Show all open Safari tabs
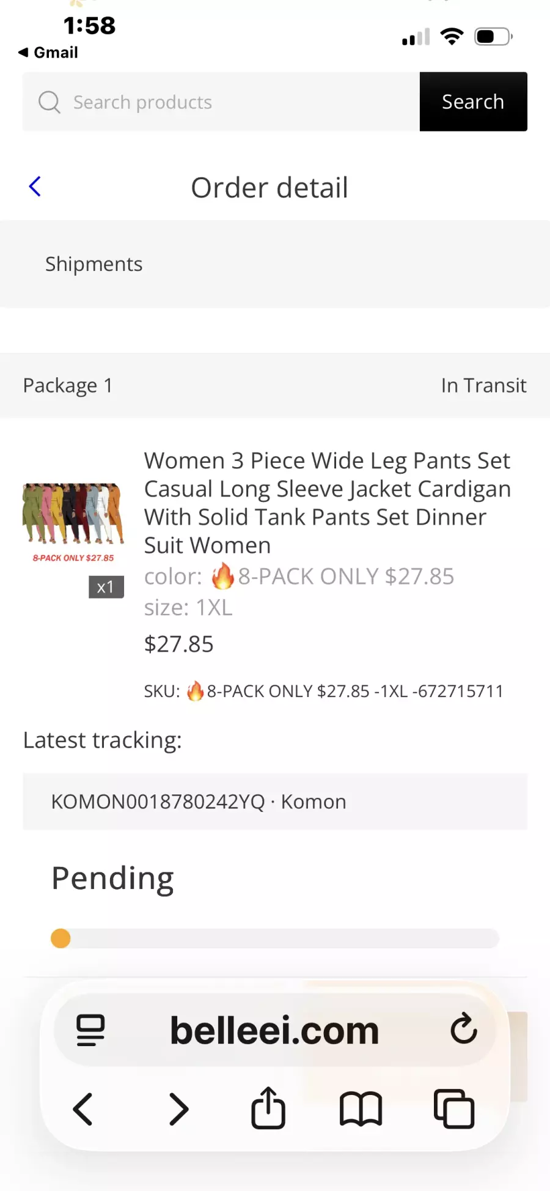Image resolution: width=550 pixels, height=1191 pixels. pos(454,1109)
